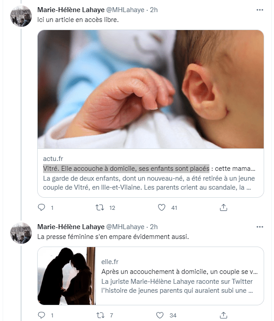Open the baby photo article image
Viewport: 274px width, 321px height.
click(151, 89)
